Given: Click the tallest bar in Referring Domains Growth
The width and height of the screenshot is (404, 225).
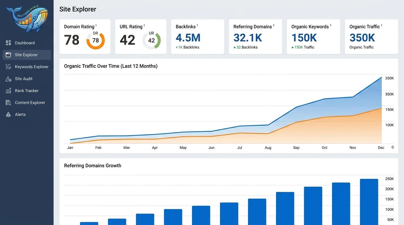Looking at the screenshot, I should [x=369, y=202].
